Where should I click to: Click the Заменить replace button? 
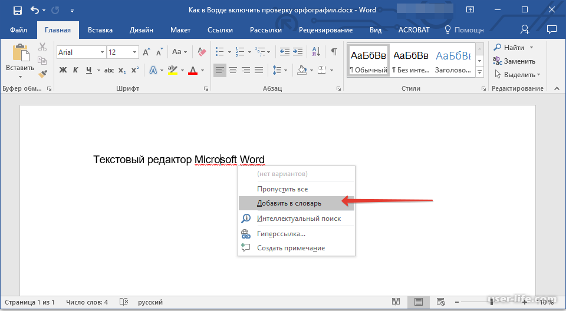click(x=514, y=61)
